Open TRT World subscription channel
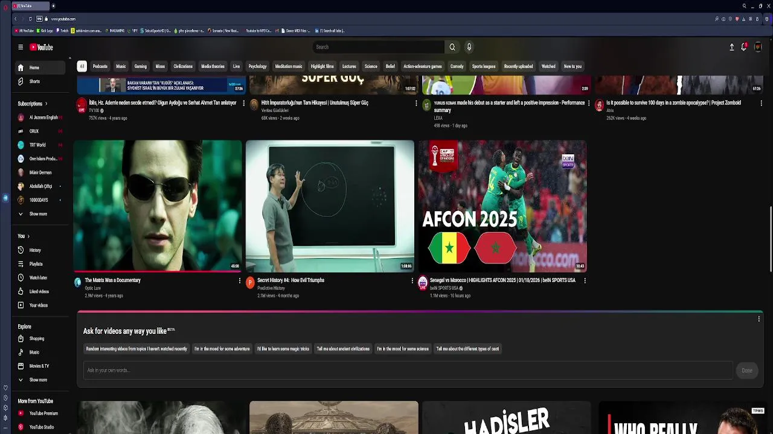773x434 pixels. 39,145
